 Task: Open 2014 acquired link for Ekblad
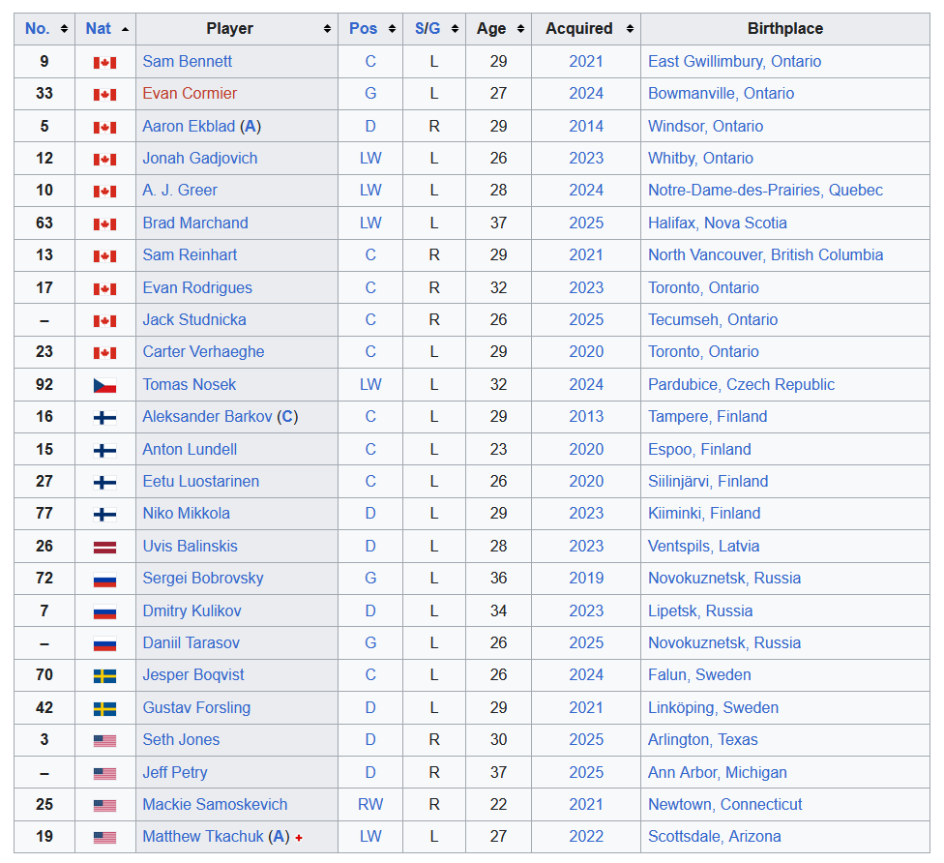pos(586,126)
